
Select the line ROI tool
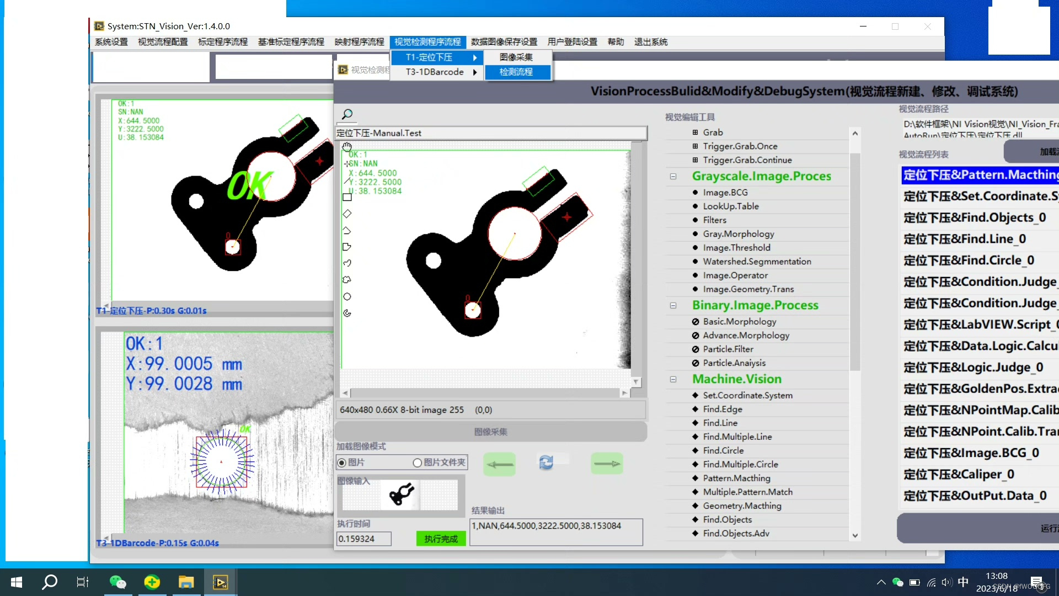[x=347, y=180]
